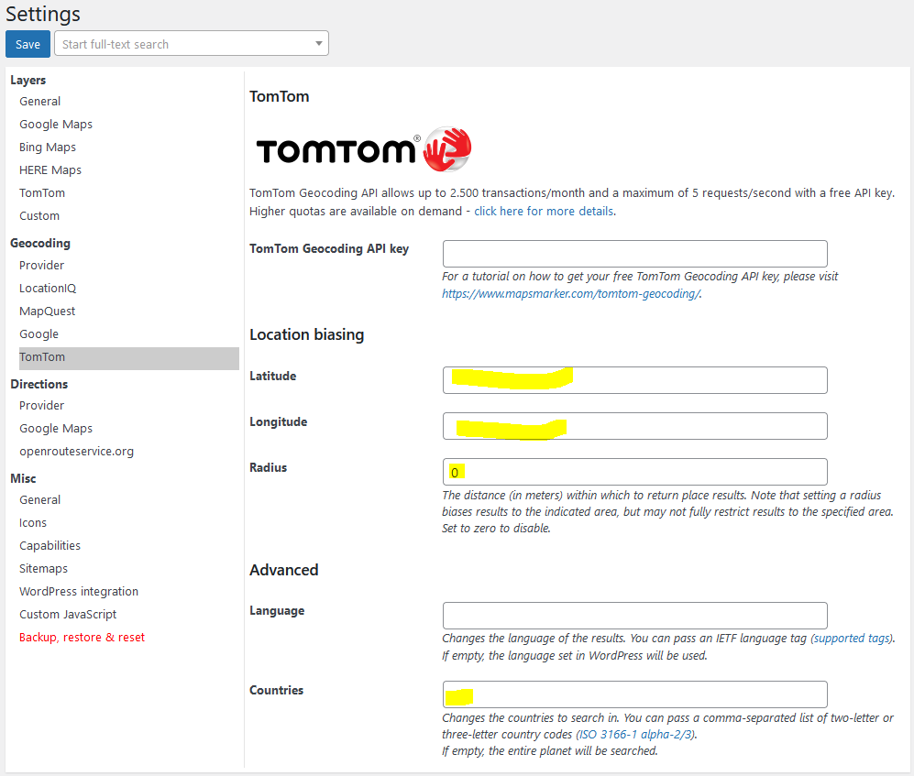Open Google Maps under Layers
This screenshot has height=776, width=914.
pos(56,124)
